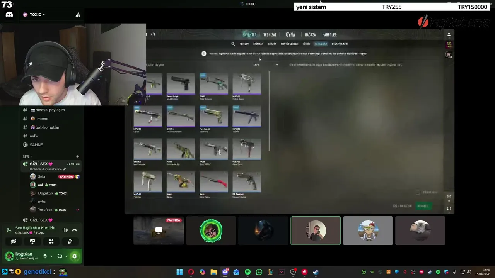
Task: Open File Explorer from taskbar
Action: [213, 272]
